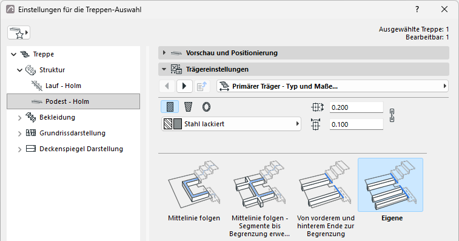Expand the Bekleidung tree node
Image resolution: width=459 pixels, height=241 pixels.
click(x=19, y=118)
